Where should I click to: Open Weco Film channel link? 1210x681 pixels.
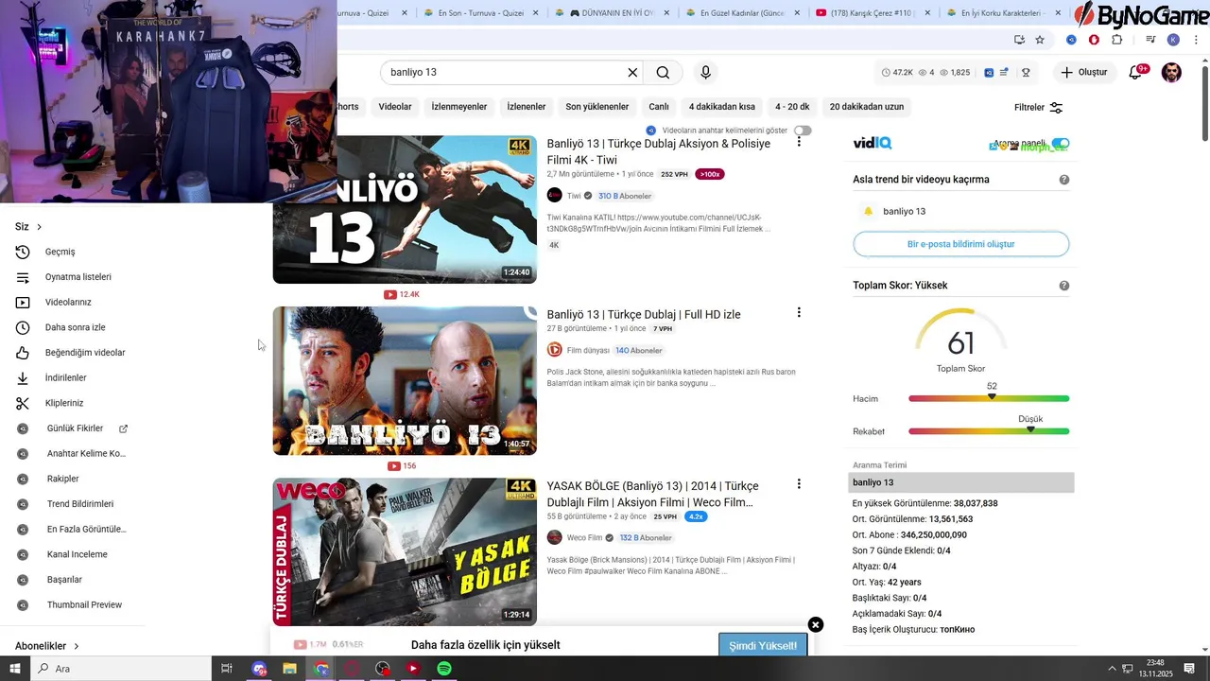point(584,538)
